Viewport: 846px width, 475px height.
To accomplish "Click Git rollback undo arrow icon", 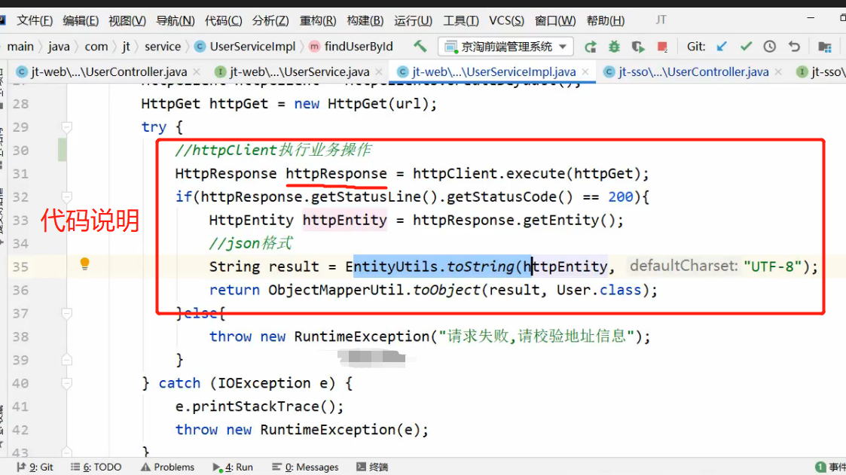I will click(x=794, y=47).
